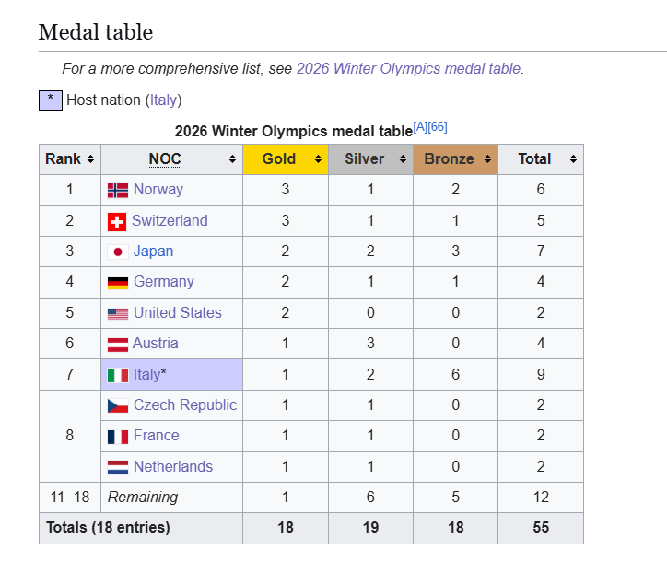Click the host nation lavender legend swatch
Screen dimensions: 667x562
(50, 100)
